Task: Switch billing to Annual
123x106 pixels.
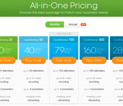Action: [x=73, y=25]
